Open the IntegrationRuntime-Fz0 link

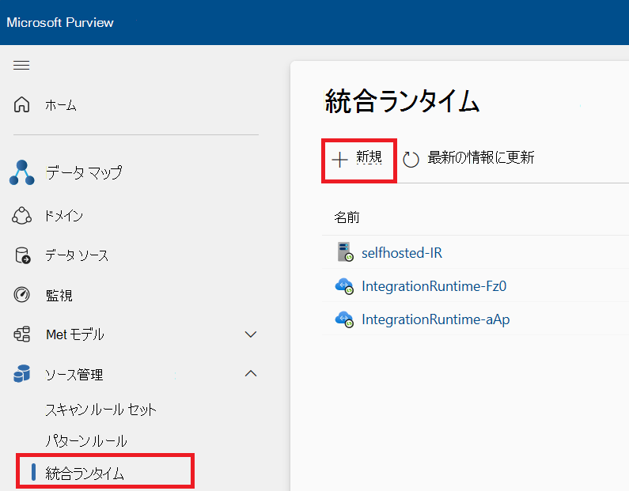434,286
